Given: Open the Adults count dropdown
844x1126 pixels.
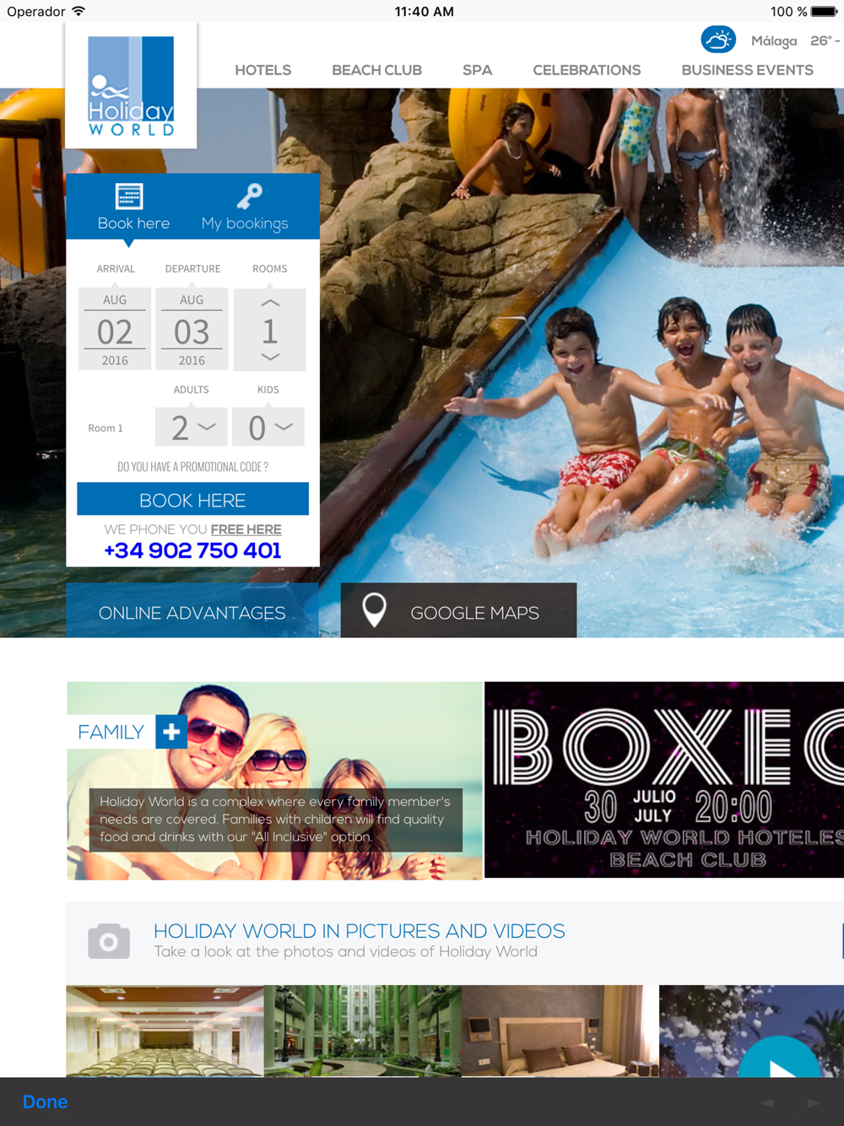Looking at the screenshot, I should [192, 427].
